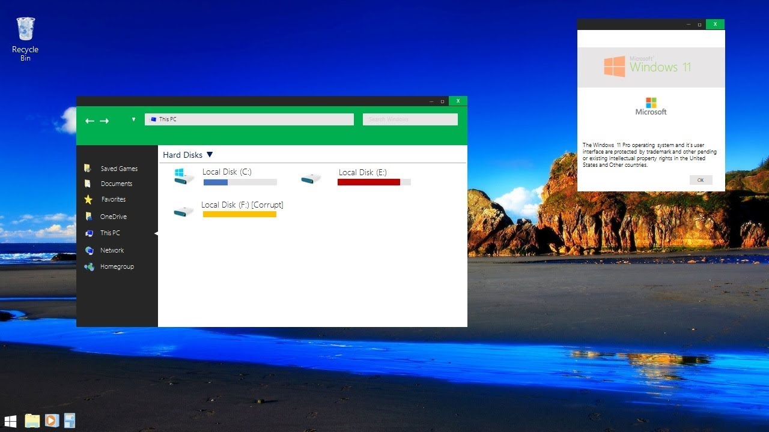This screenshot has width=769, height=432.
Task: Click the Search Windows field
Action: tap(410, 119)
